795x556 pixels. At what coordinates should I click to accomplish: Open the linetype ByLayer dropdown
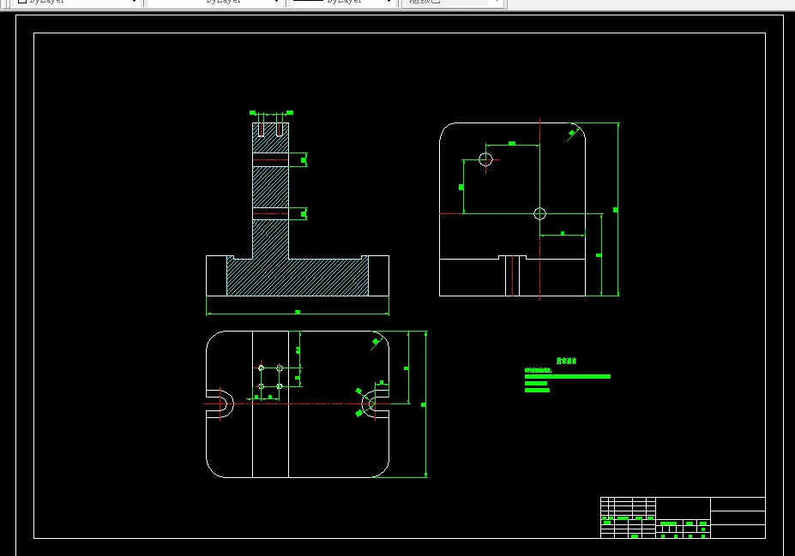(214, 2)
